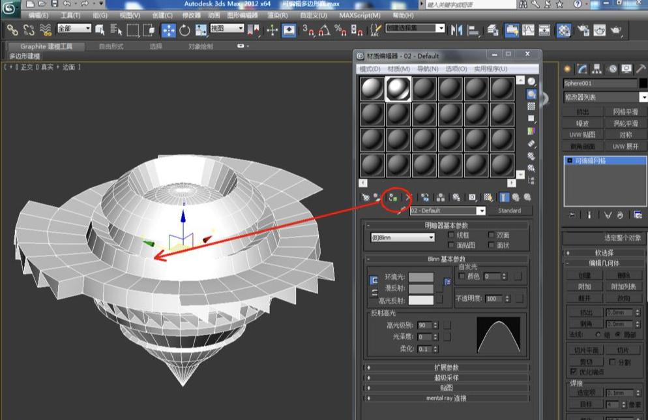Viewport: 648px width, 420px height.
Task: Click Video Color Check icon
Action: pyautogui.click(x=531, y=131)
